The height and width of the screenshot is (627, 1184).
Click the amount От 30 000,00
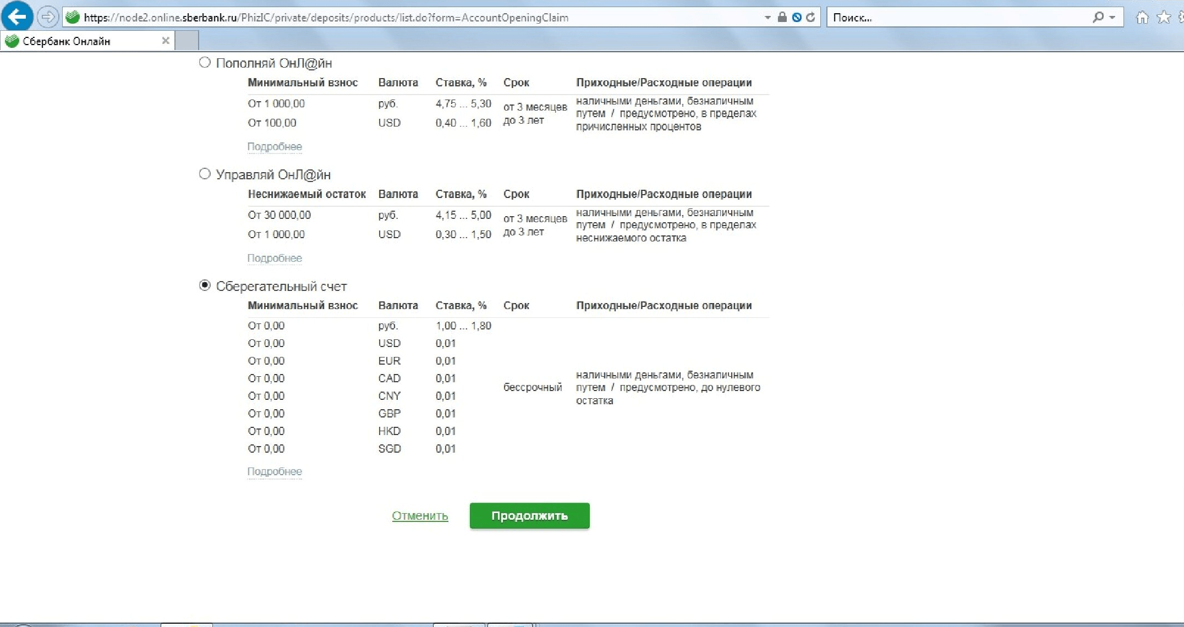(x=279, y=215)
